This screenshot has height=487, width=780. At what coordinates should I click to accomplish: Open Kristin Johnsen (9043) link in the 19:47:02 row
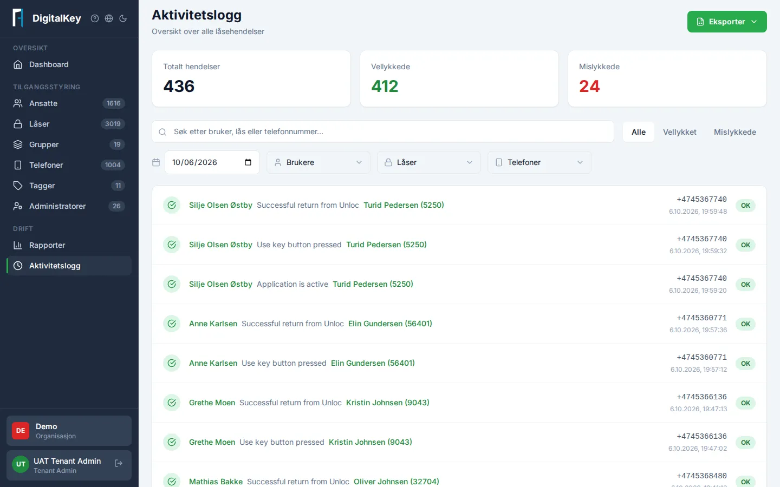(370, 442)
